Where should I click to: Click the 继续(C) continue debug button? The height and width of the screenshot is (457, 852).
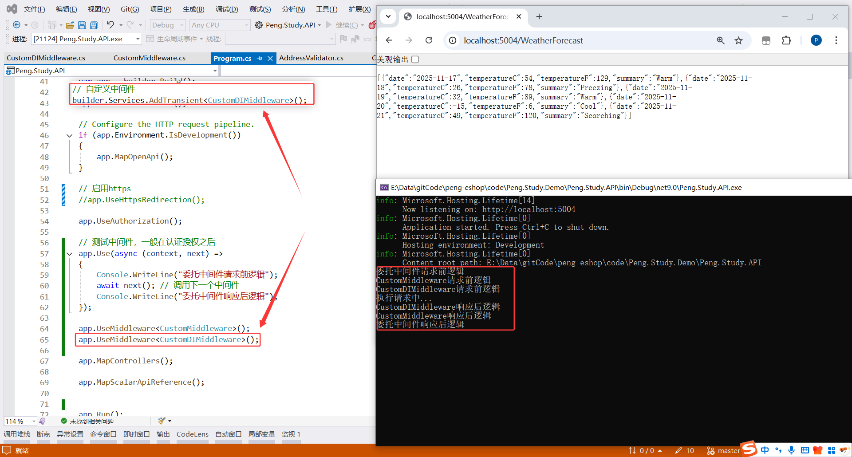[x=343, y=25]
